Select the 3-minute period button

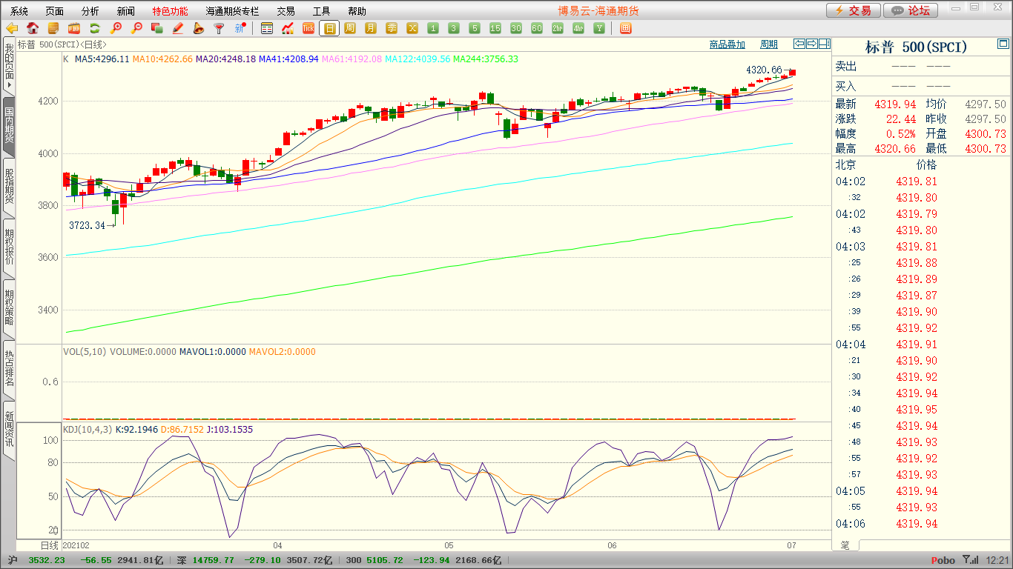pos(454,29)
